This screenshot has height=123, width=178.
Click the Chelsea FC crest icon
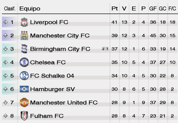coord(24,62)
